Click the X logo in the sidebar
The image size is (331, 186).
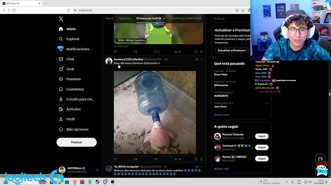[61, 19]
